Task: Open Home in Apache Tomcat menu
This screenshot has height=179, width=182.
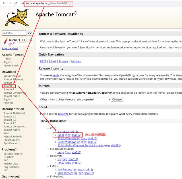Action: pyautogui.click(x=7, y=59)
